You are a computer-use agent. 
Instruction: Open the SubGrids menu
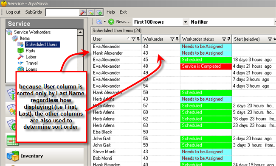34,12
